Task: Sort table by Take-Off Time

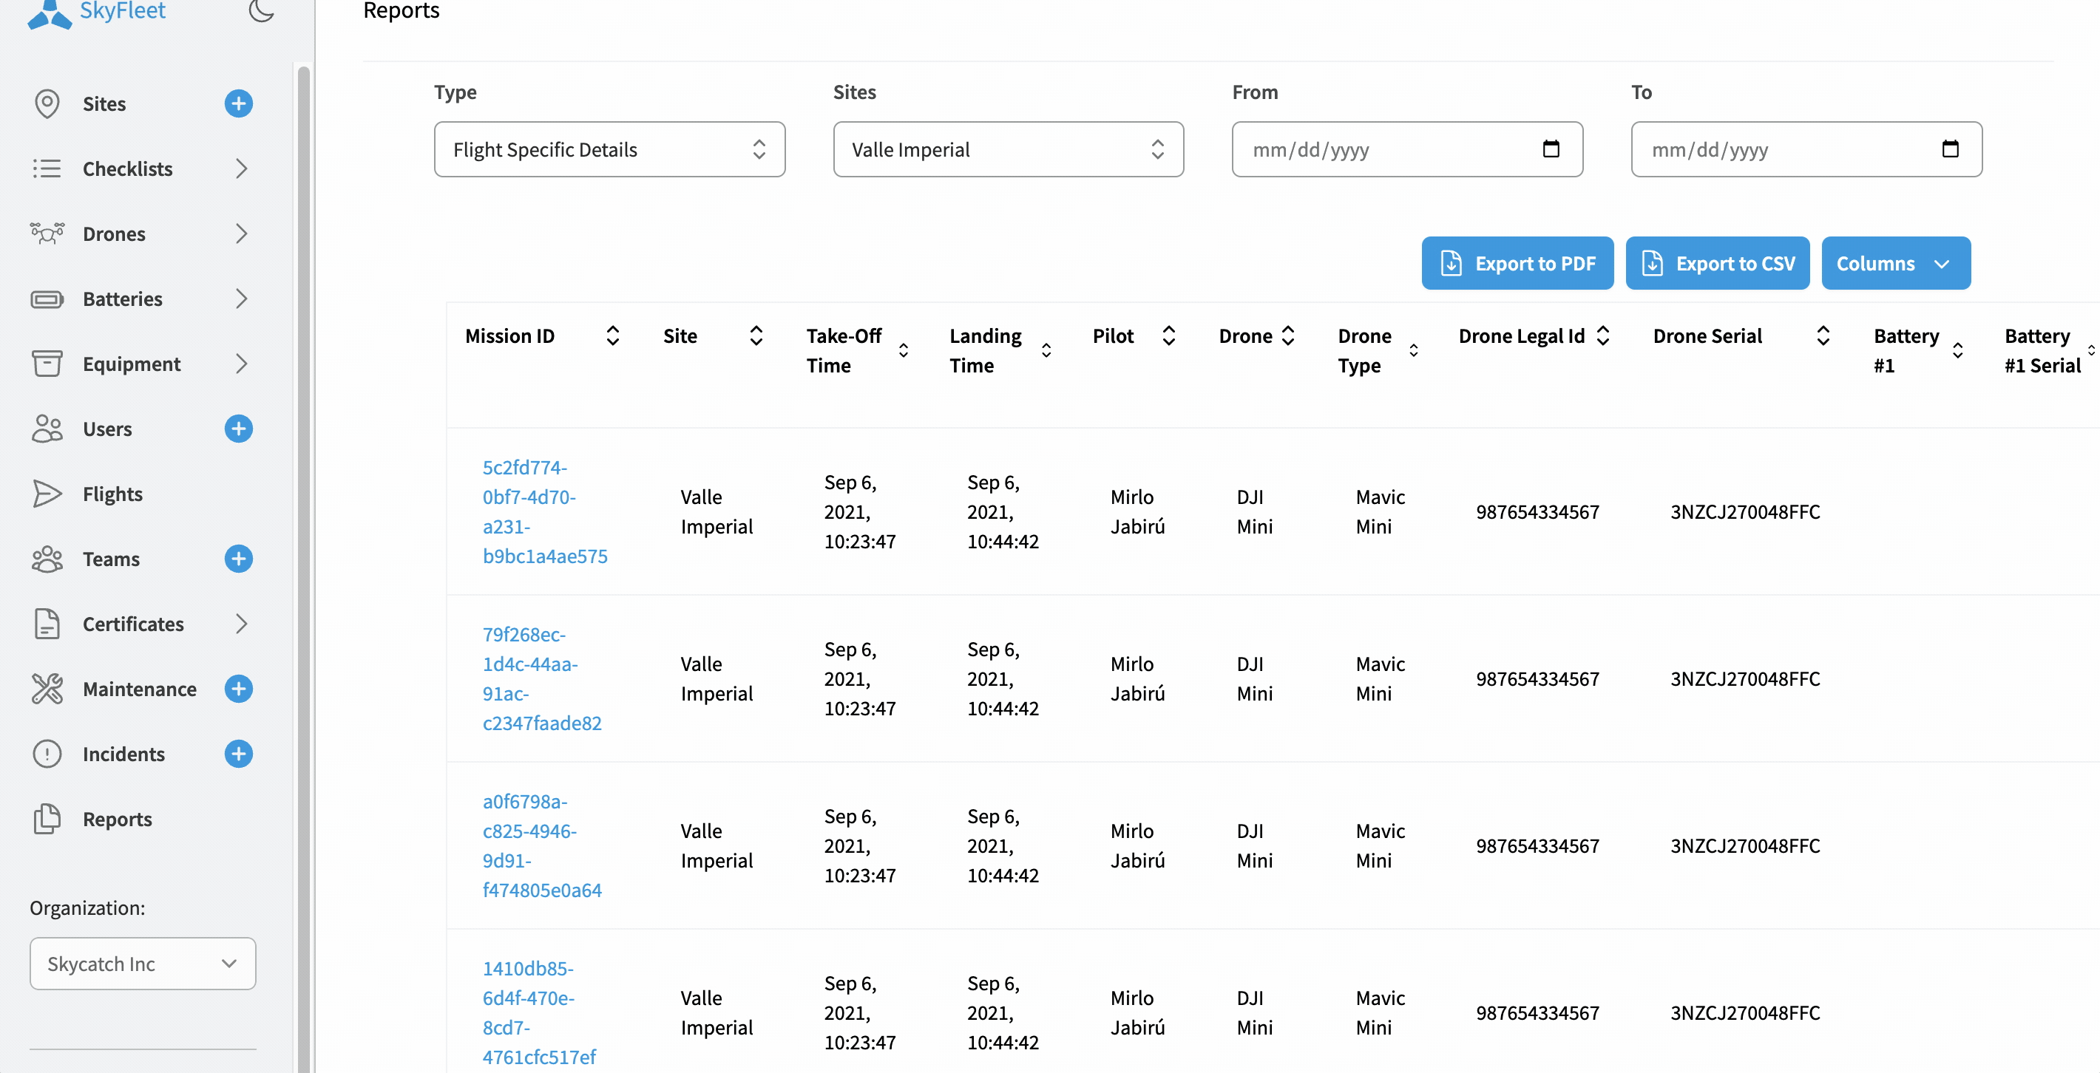Action: [904, 350]
